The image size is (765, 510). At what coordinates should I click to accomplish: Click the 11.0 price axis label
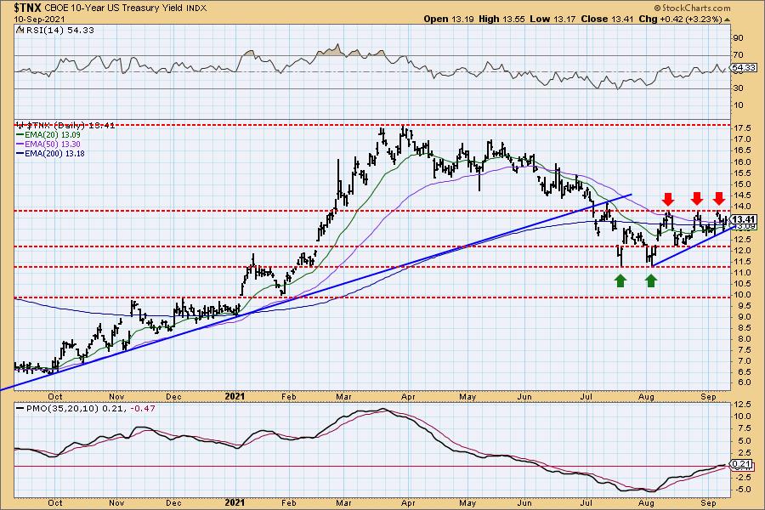tap(740, 273)
